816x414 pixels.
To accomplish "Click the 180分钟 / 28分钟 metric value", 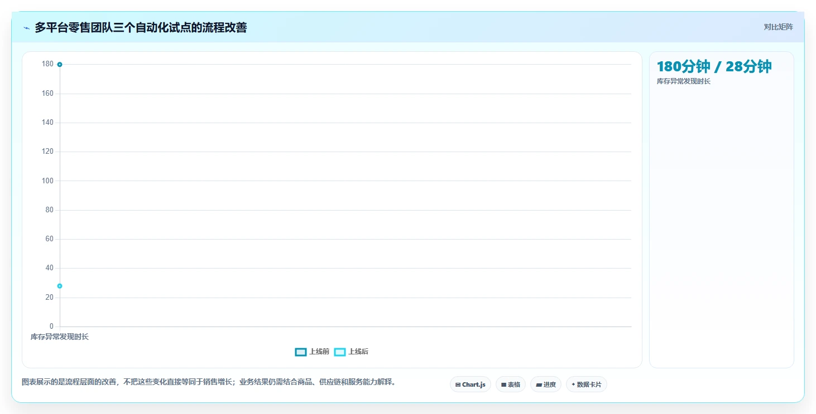I will pos(714,66).
